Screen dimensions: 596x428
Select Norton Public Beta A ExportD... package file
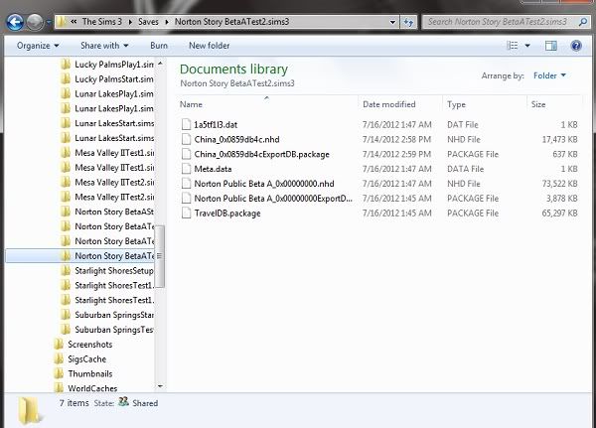(x=273, y=199)
